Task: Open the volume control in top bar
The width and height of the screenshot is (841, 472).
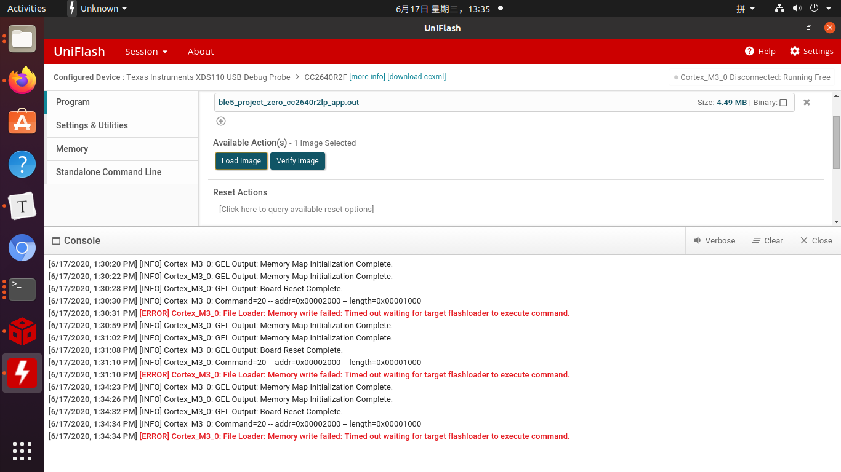Action: point(797,9)
